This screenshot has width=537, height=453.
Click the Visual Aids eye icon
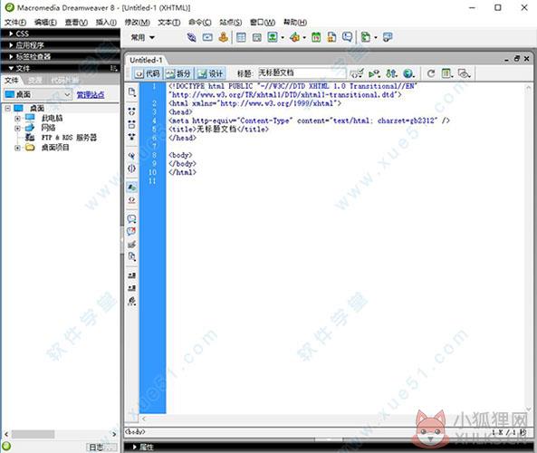[464, 73]
